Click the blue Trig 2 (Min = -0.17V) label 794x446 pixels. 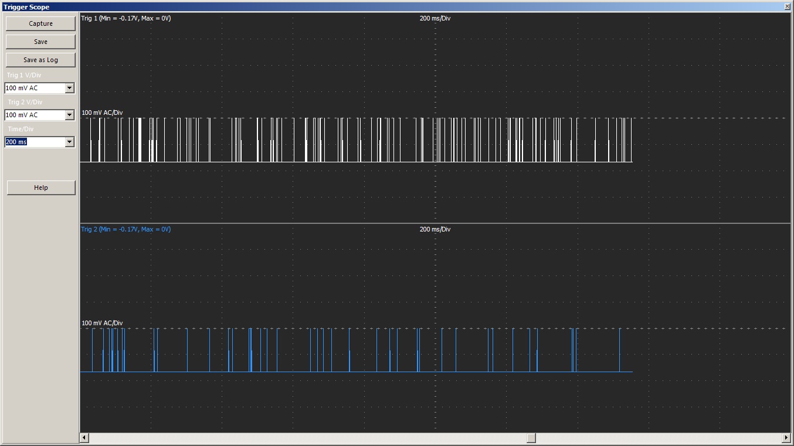coord(126,229)
